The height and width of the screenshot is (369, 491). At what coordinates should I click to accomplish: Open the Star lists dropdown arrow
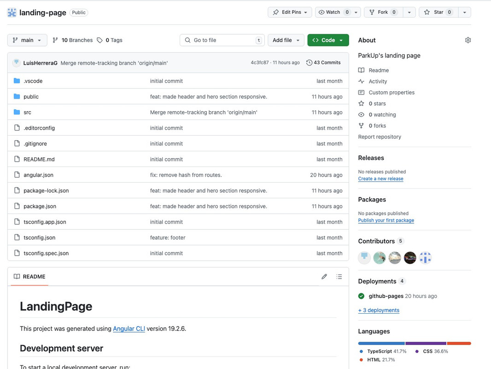[465, 12]
